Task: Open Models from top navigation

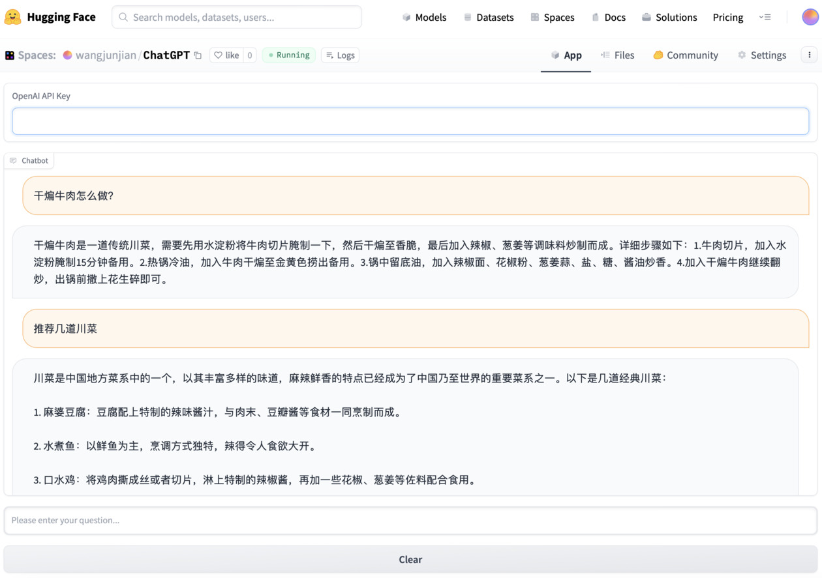Action: pos(424,18)
